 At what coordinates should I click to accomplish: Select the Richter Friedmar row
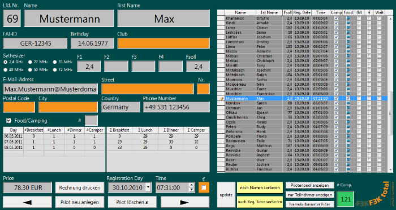click(303, 169)
